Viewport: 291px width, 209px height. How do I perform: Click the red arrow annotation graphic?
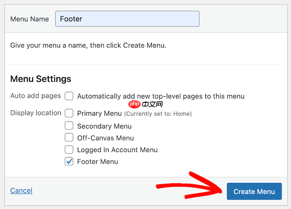pos(189,185)
